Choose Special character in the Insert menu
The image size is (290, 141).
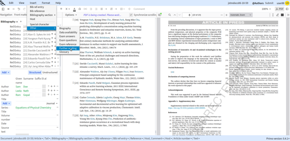(40, 24)
